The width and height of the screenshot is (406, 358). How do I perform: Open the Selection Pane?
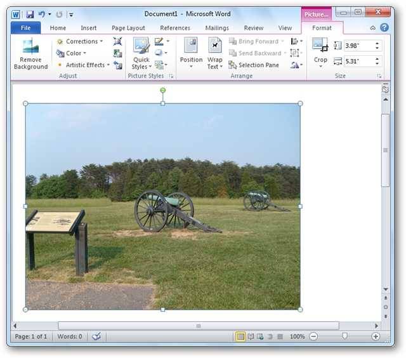point(254,65)
